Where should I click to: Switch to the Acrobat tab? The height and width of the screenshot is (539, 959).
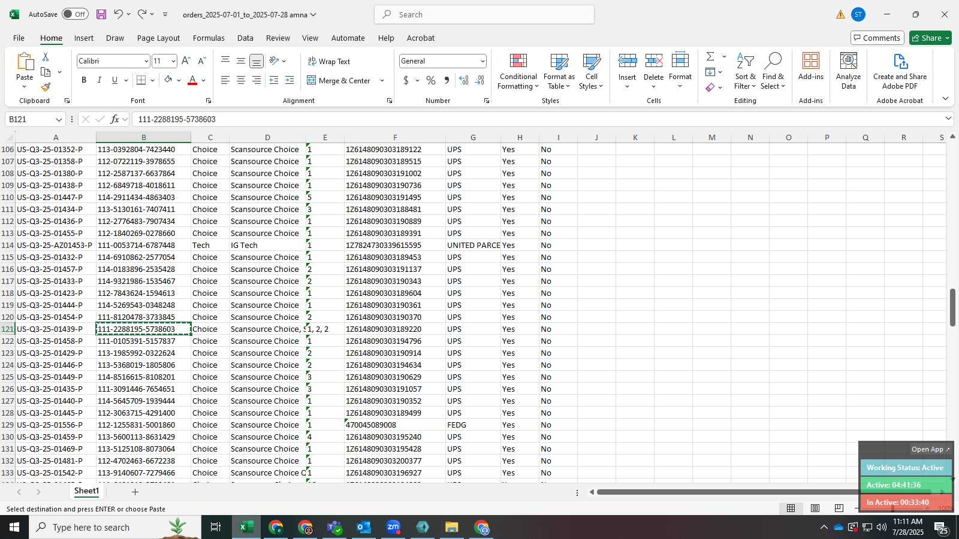point(421,38)
